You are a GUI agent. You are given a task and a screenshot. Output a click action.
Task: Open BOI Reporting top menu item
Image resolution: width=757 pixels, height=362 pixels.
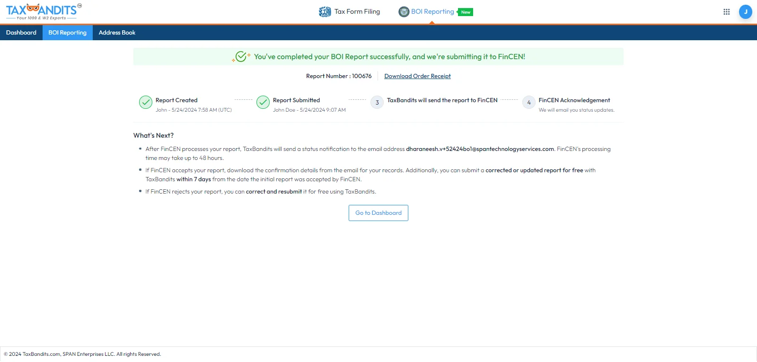(x=432, y=12)
